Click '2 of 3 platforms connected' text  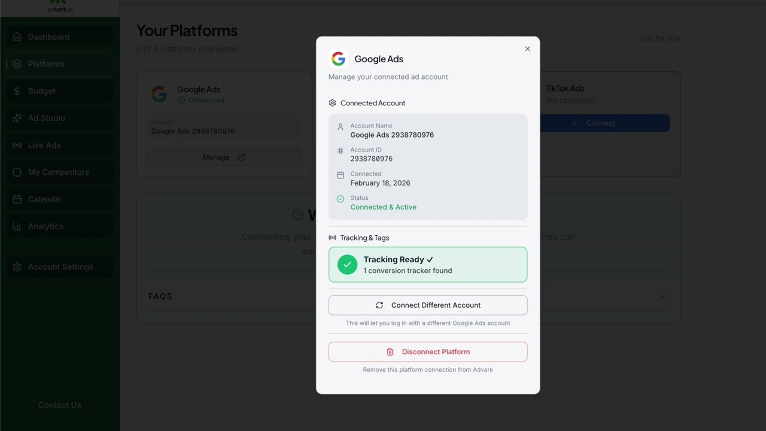[x=187, y=49]
